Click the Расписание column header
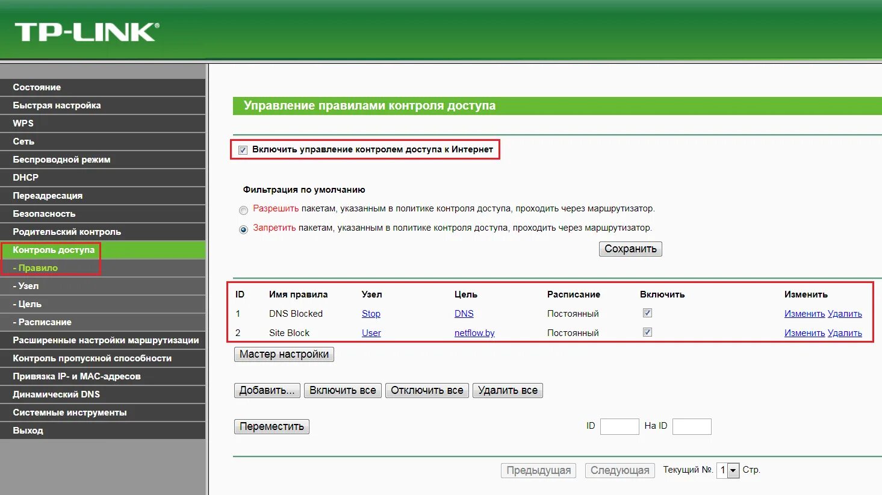The image size is (882, 495). 573,294
